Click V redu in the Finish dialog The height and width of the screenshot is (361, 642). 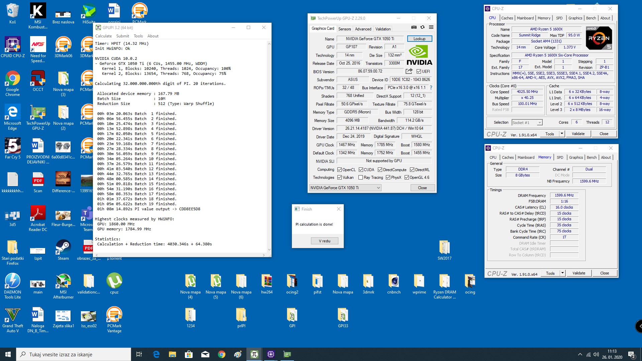(x=324, y=241)
